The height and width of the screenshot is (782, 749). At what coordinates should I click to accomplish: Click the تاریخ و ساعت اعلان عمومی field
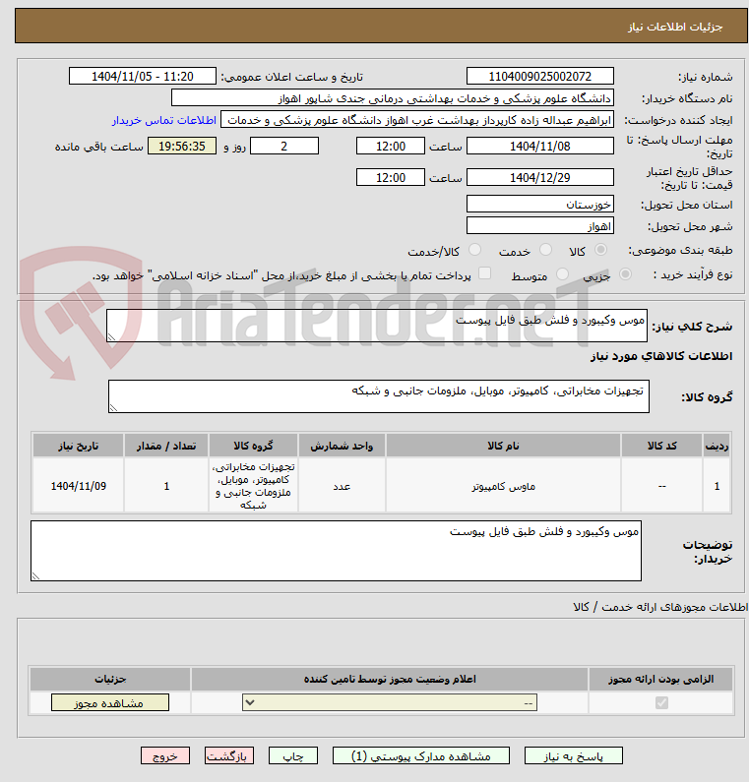(143, 77)
